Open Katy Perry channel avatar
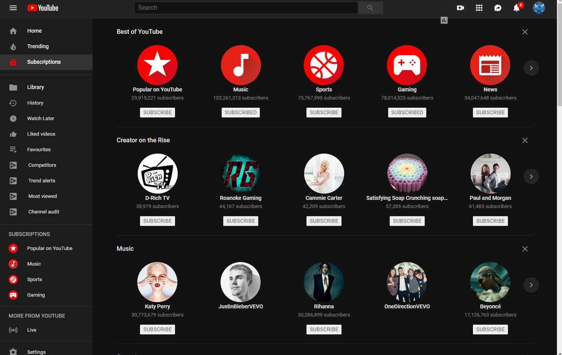The image size is (562, 355). click(x=157, y=282)
